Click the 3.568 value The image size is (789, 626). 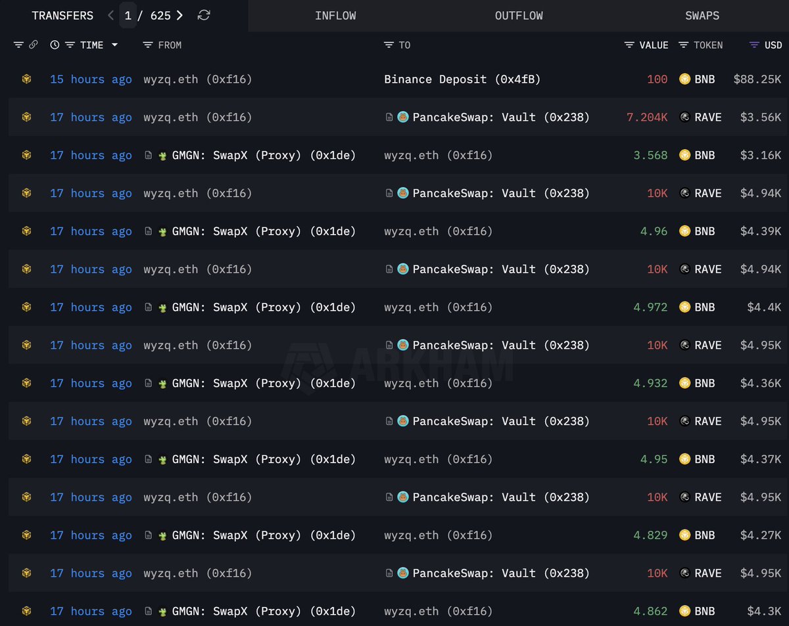(650, 156)
